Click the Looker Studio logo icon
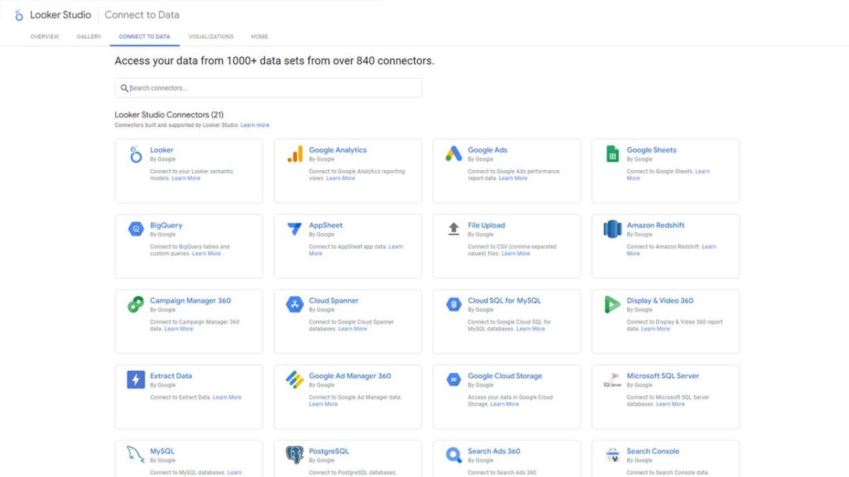The height and width of the screenshot is (477, 849). point(19,15)
